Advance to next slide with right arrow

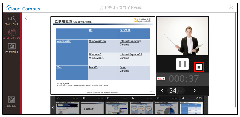pos(195,91)
